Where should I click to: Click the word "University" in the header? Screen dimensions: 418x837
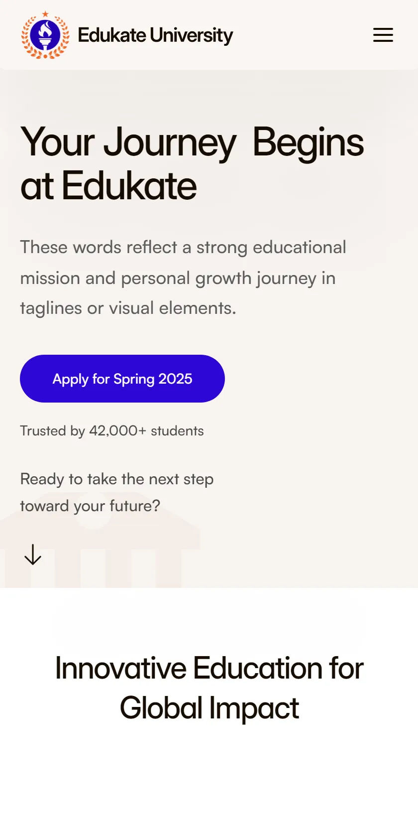coord(191,35)
